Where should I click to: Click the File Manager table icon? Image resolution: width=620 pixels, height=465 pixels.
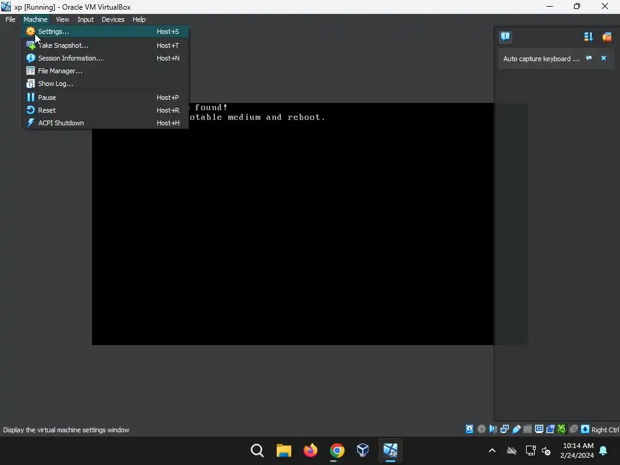click(30, 71)
